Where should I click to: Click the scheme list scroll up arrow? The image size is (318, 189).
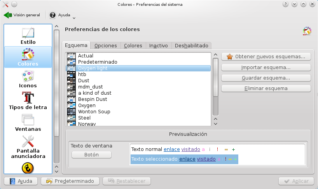pos(216,55)
